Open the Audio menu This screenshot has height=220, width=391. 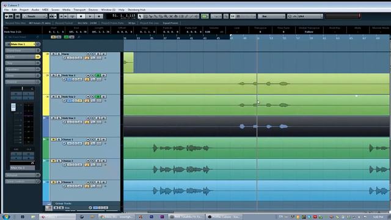[35, 10]
